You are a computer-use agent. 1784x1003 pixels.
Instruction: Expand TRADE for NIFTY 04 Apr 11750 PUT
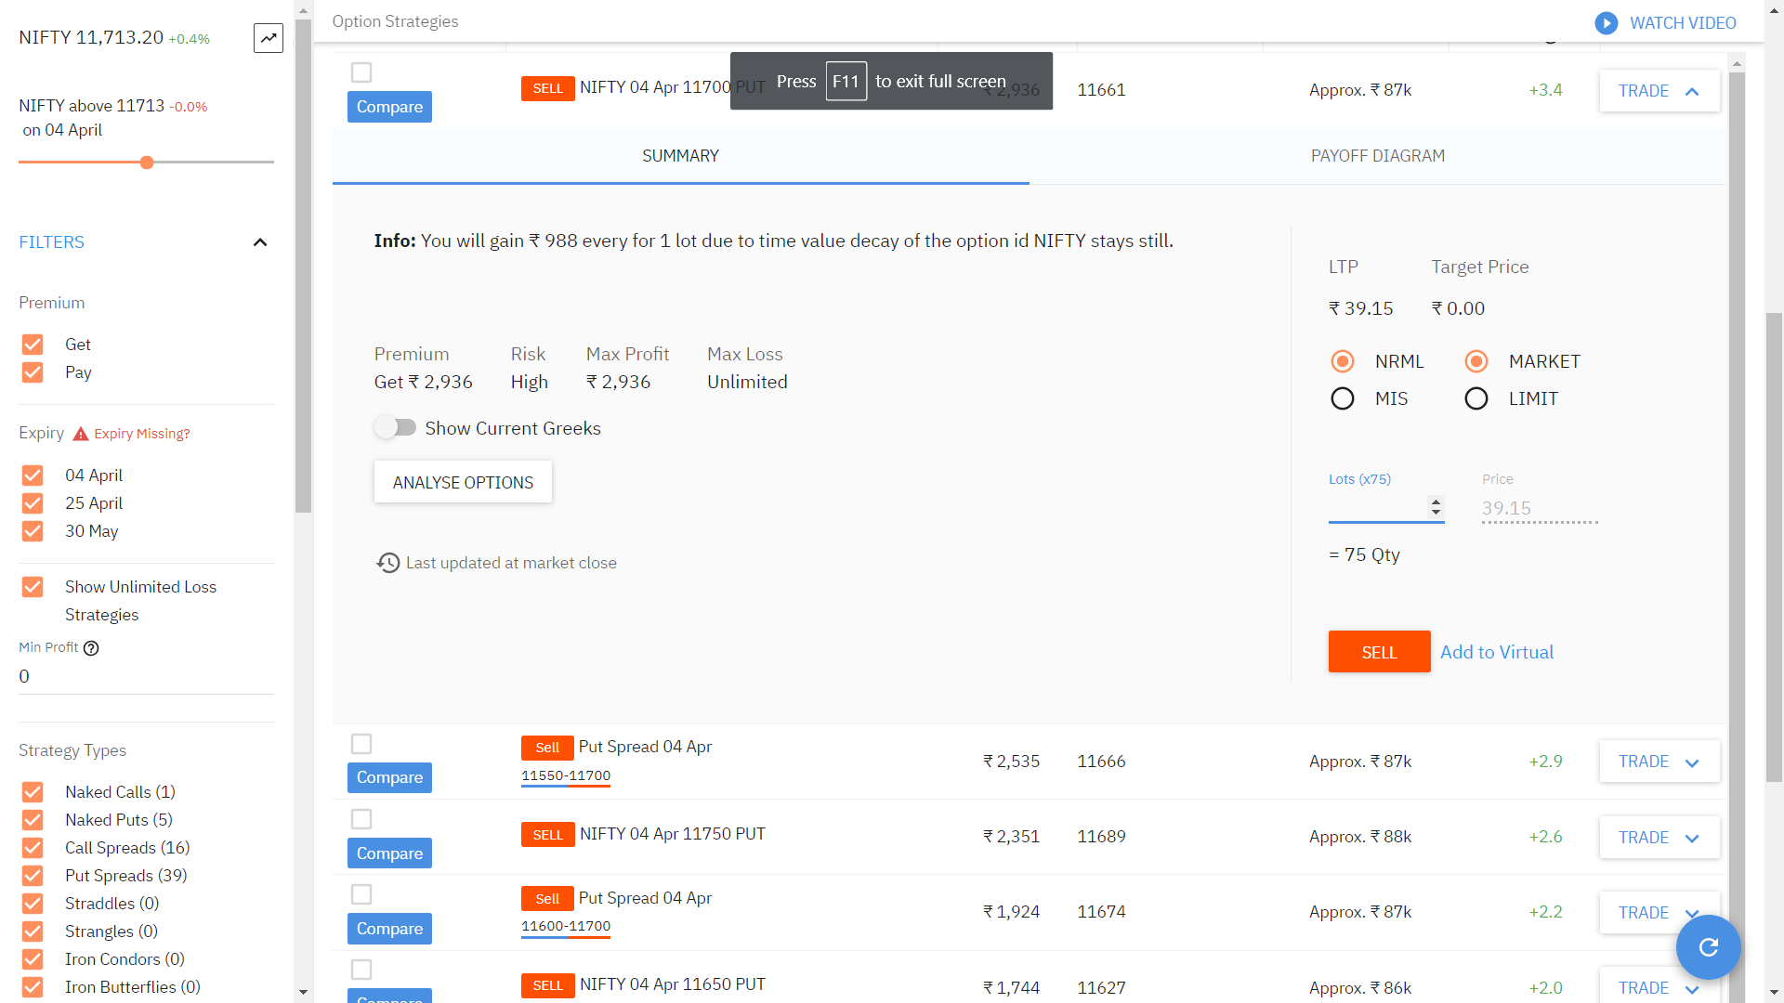(1659, 838)
